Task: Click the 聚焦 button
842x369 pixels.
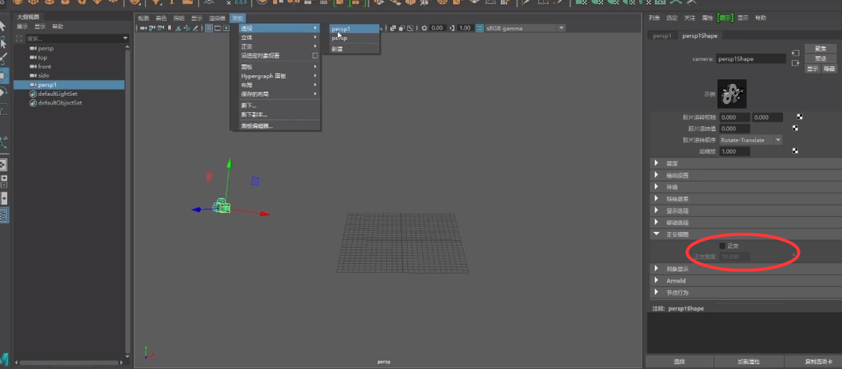Action: tap(821, 49)
